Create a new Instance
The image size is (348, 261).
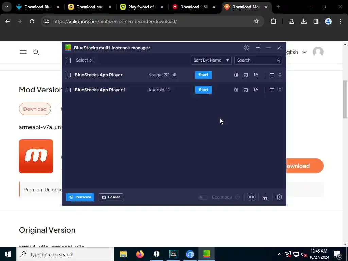pyautogui.click(x=80, y=197)
